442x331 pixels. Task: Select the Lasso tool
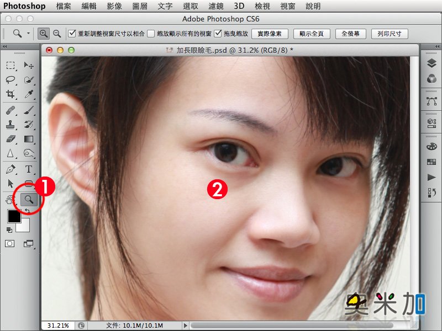[x=10, y=80]
